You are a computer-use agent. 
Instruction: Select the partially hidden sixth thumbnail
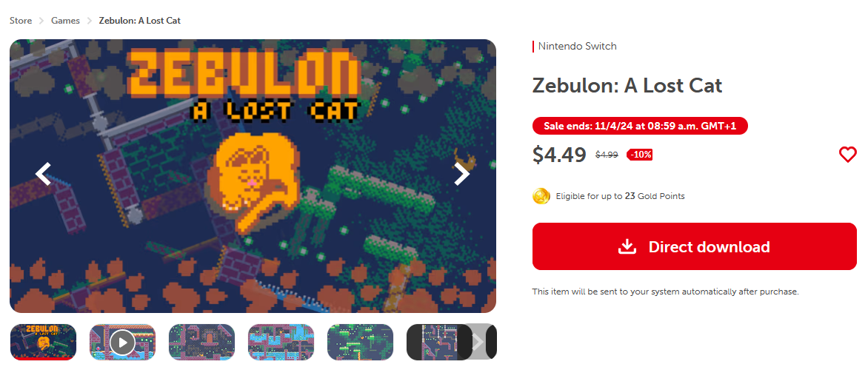coord(437,342)
